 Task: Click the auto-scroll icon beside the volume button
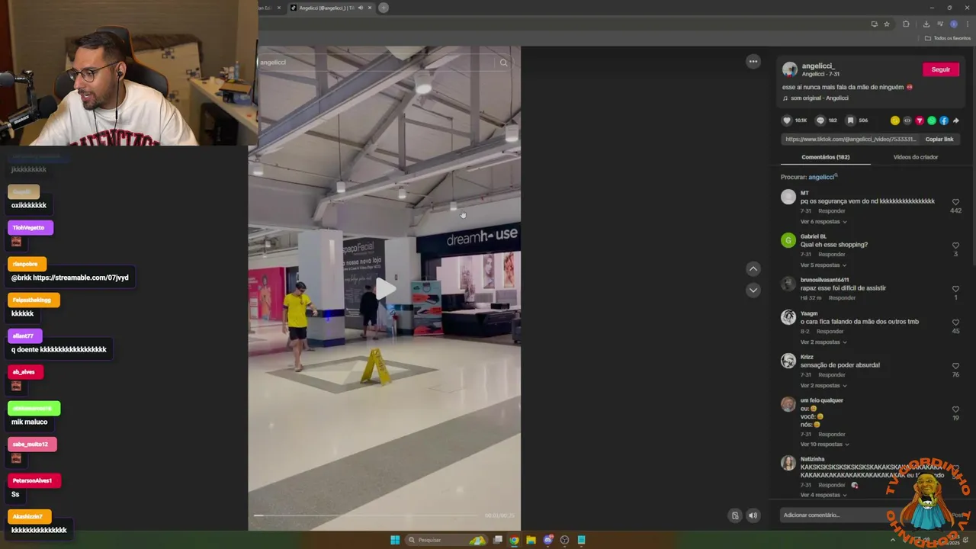tap(735, 515)
